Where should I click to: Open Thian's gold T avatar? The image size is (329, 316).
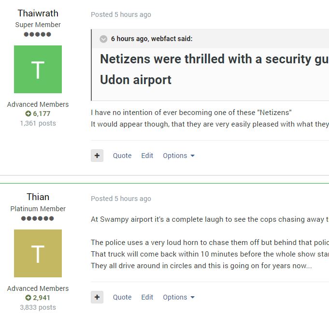38,253
